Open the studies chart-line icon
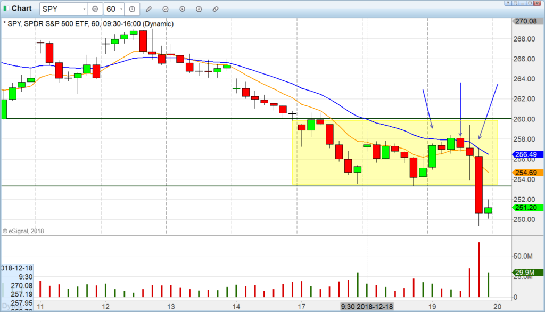Viewport: 545px width, 312px height. 166,9
